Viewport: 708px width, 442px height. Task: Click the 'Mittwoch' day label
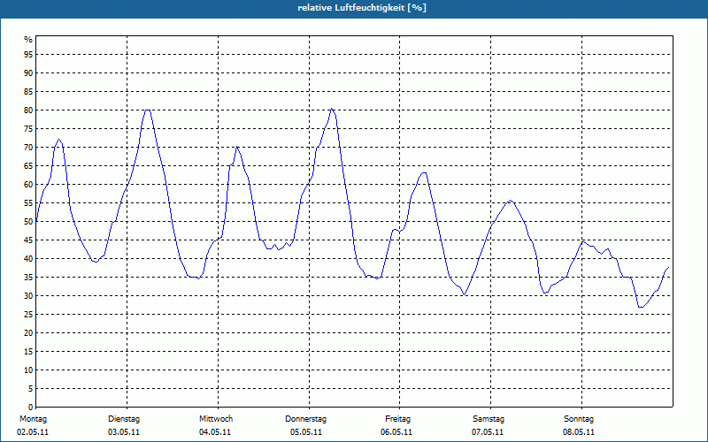tap(216, 419)
